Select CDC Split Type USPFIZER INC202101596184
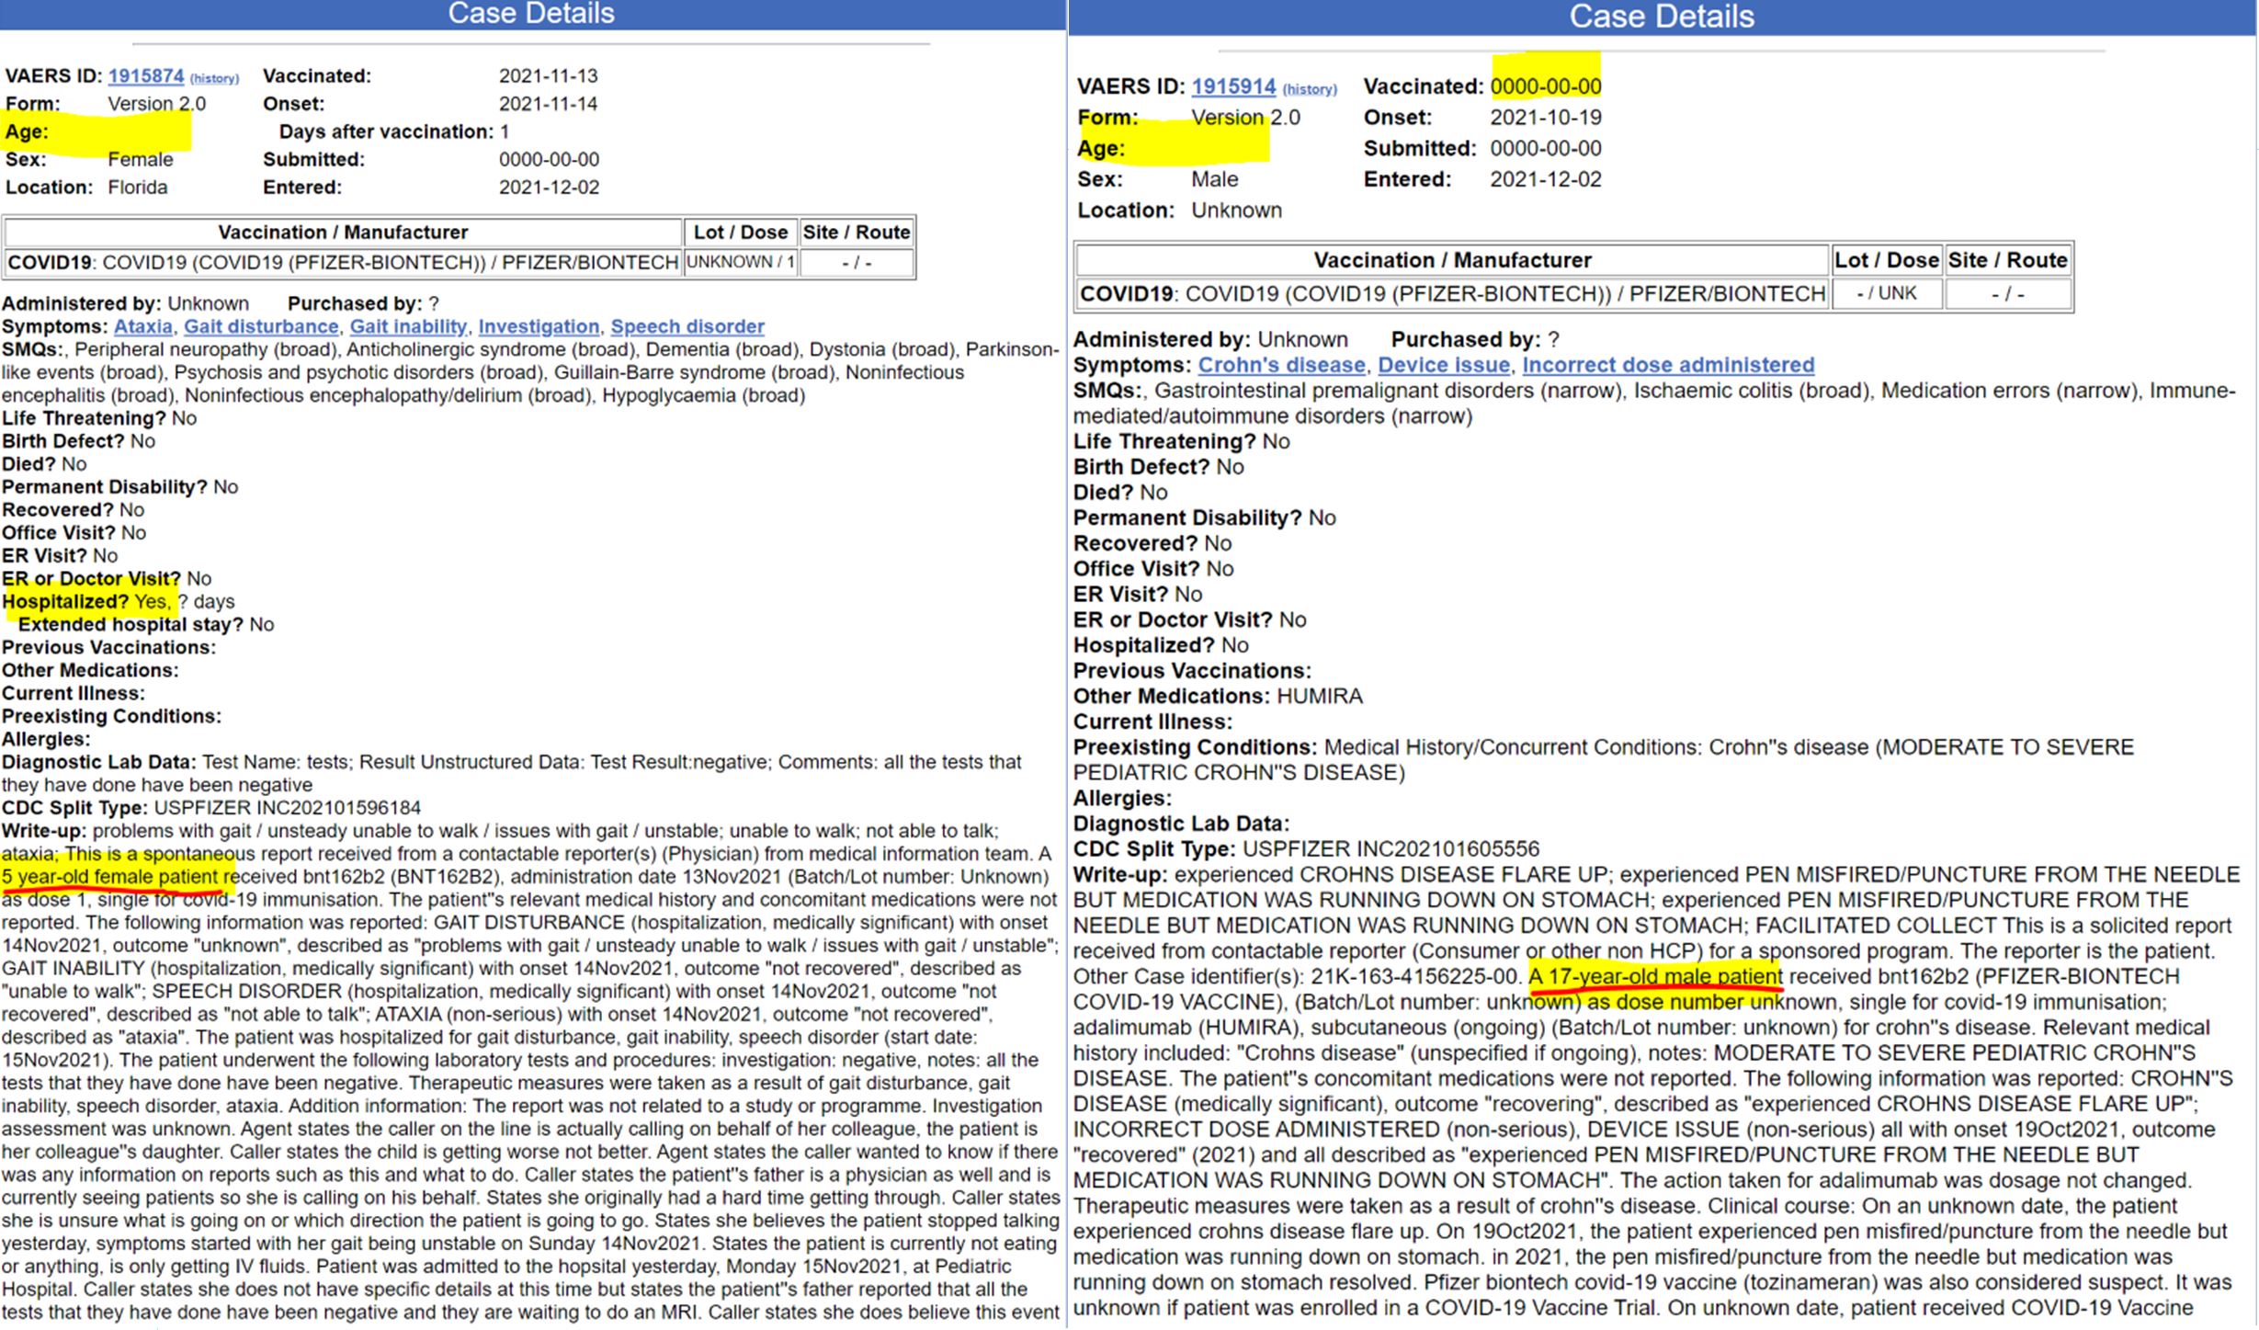2259x1330 pixels. click(211, 808)
